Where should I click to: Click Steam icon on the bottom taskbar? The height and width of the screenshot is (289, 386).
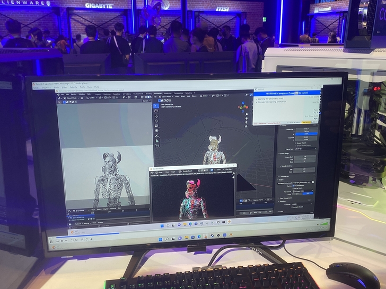pyautogui.click(x=212, y=236)
